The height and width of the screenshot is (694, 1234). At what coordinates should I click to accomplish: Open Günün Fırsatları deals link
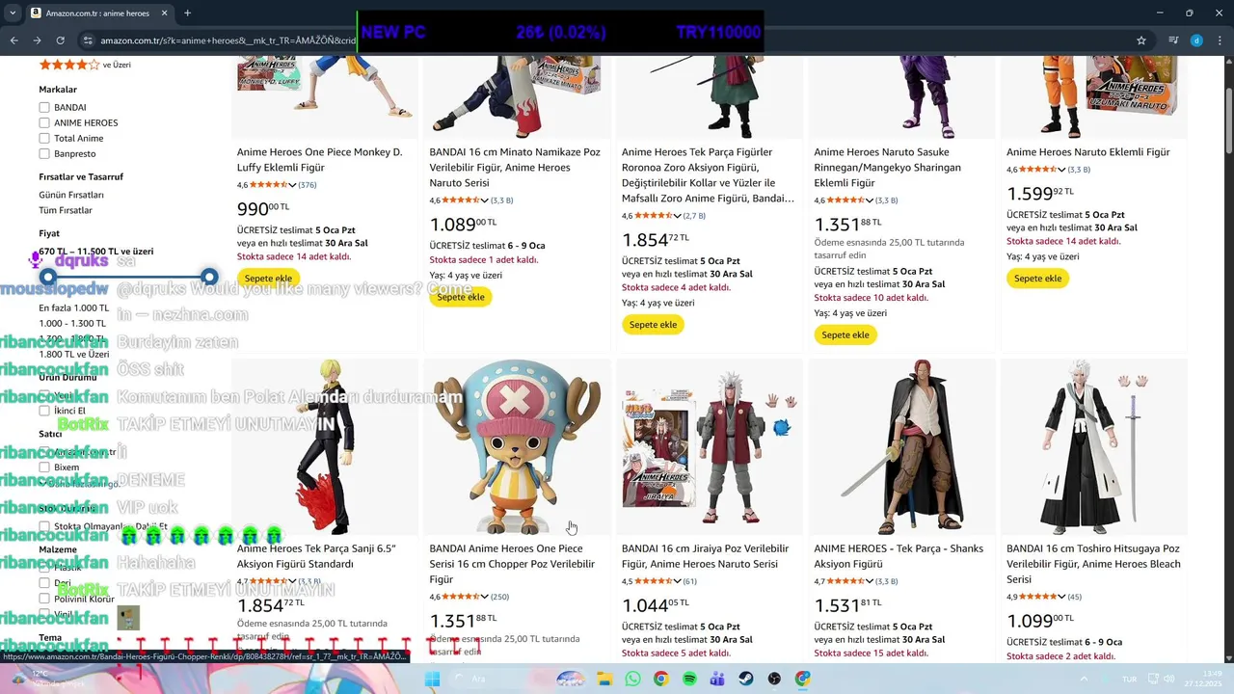[x=71, y=195]
